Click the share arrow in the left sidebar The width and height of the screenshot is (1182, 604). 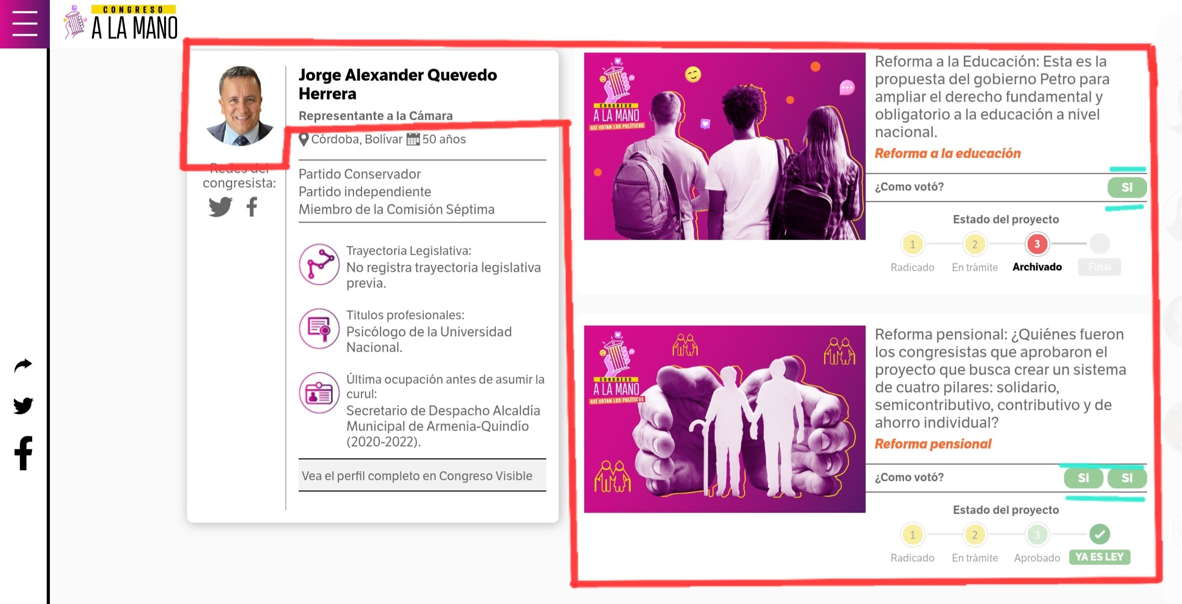click(22, 365)
